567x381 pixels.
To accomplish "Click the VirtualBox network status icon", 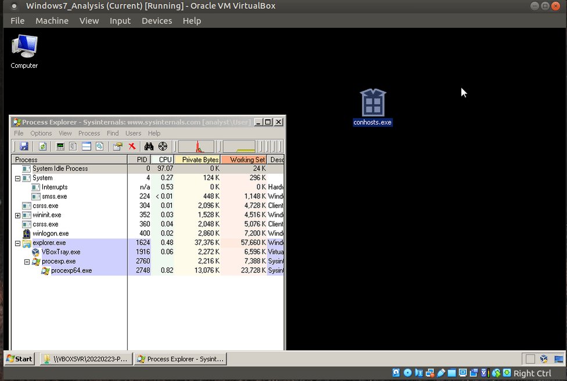I will point(430,373).
